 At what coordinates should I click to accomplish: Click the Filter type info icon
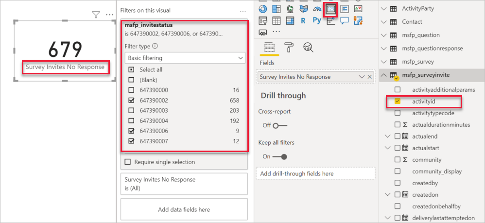pos(156,46)
